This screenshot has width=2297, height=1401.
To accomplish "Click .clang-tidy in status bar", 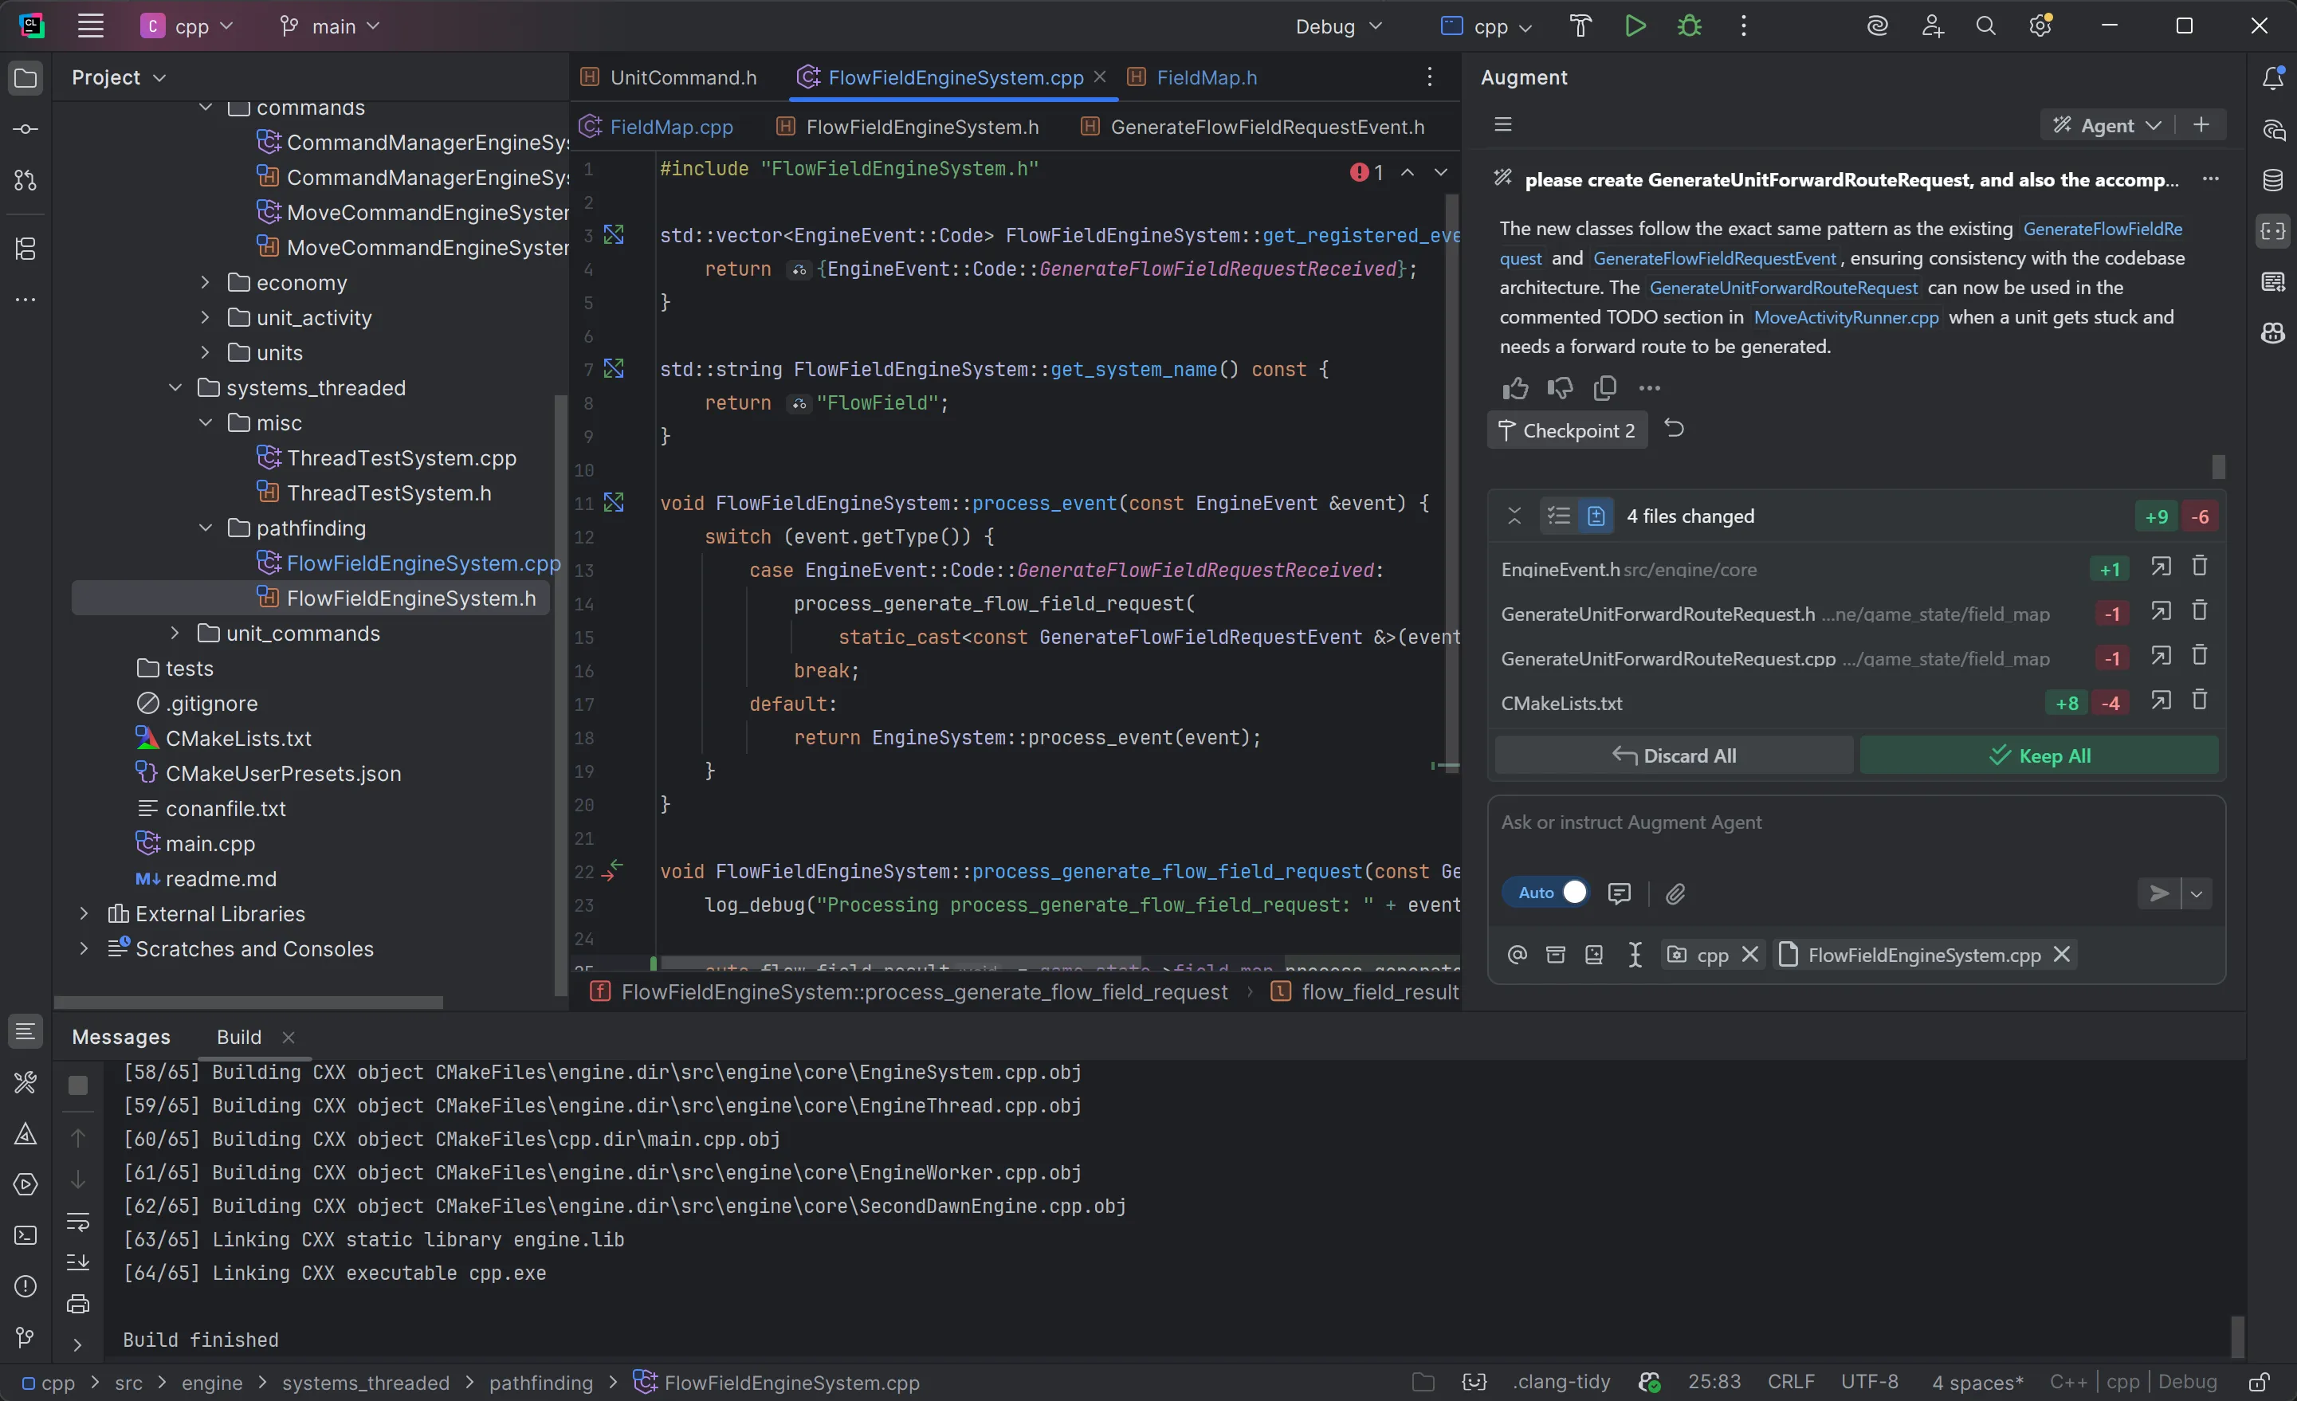I will pyautogui.click(x=1561, y=1383).
